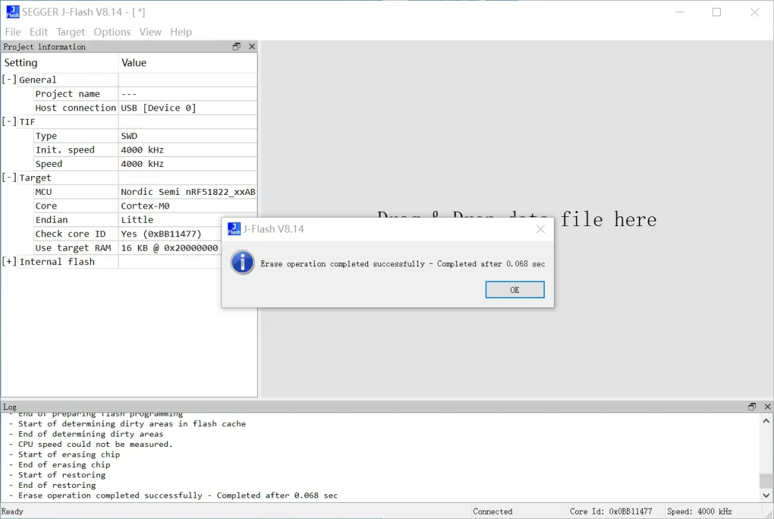
Task: Click the Nordic Semi nRF51822_xxAB value
Action: pyautogui.click(x=188, y=192)
